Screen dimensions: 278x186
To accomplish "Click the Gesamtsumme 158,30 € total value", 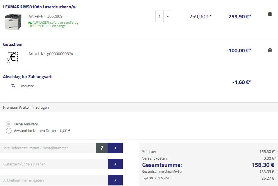I will (263, 165).
